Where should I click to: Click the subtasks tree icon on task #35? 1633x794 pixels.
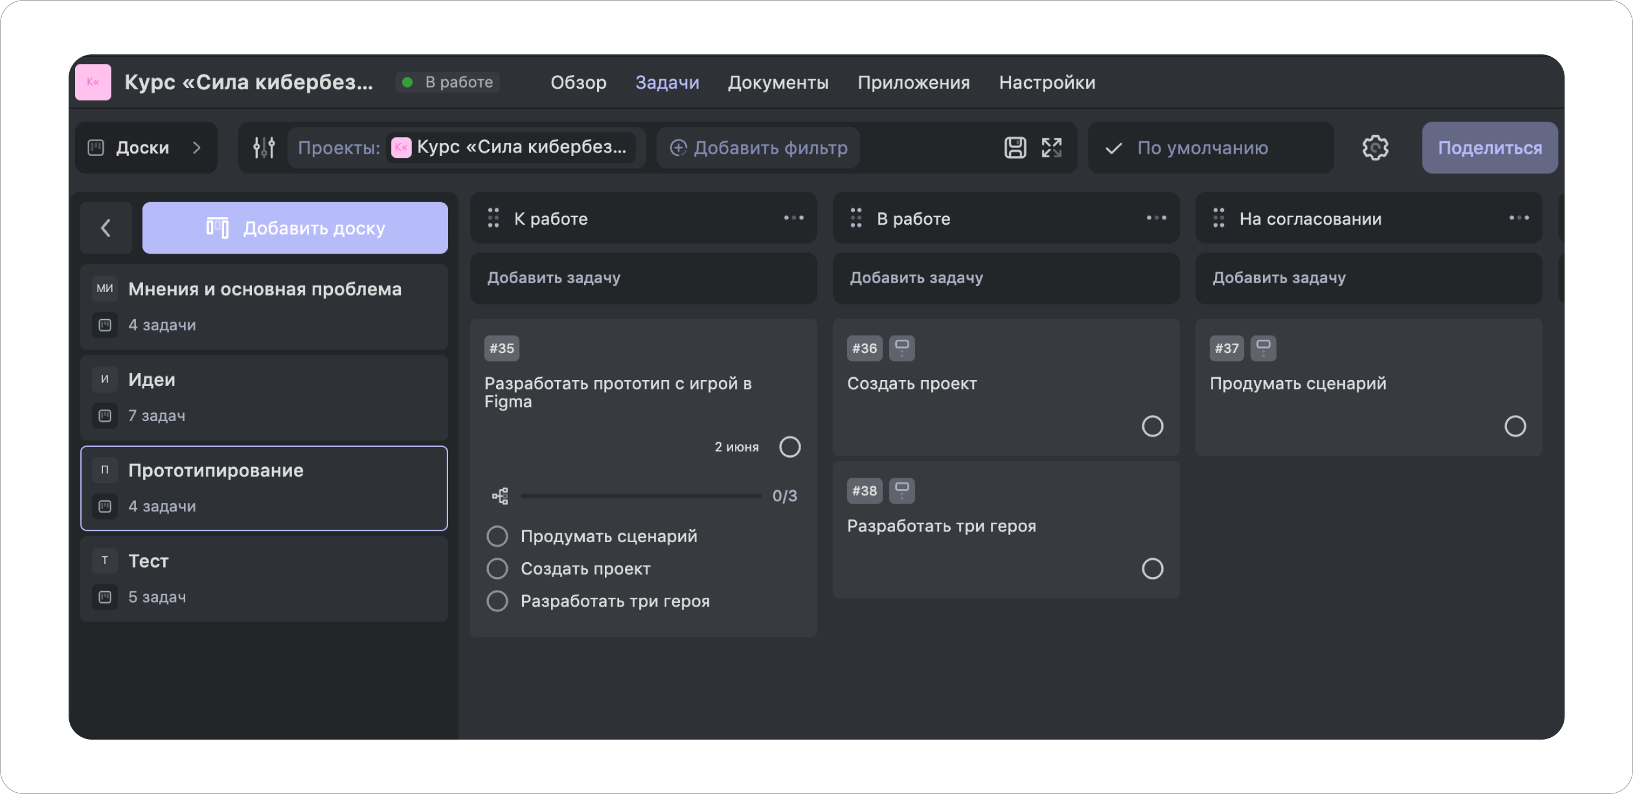click(500, 495)
